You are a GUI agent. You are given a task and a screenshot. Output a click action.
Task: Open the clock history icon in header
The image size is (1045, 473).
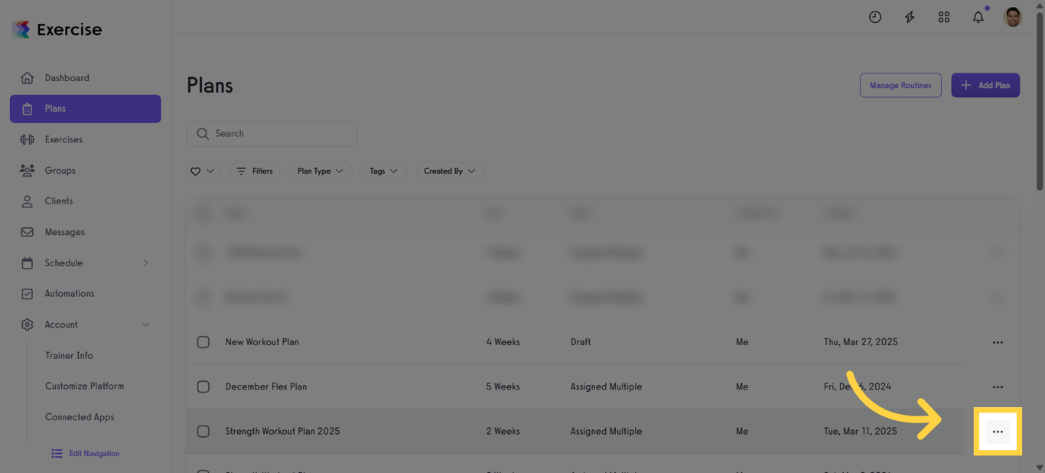(875, 17)
